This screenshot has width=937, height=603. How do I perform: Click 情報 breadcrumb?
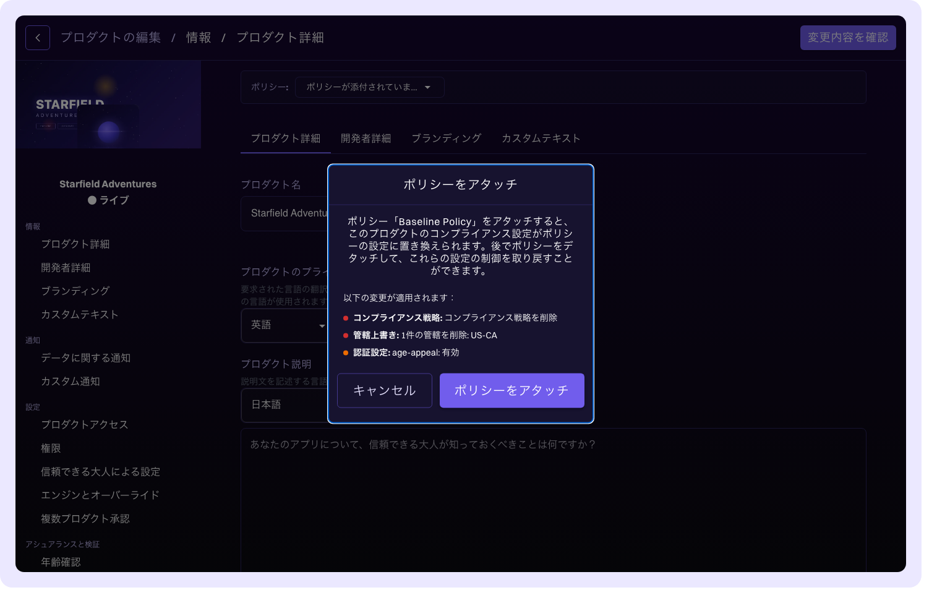199,38
